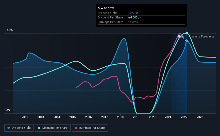Select the 2023 x-axis year label
This screenshot has height=136, width=220.
[x=200, y=117]
